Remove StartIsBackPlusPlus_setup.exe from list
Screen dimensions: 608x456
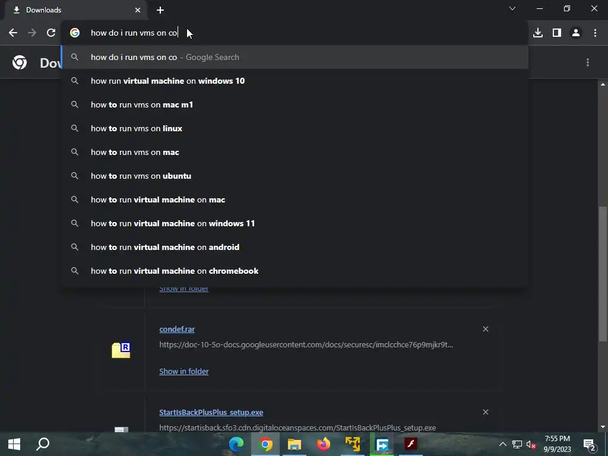pos(486,412)
